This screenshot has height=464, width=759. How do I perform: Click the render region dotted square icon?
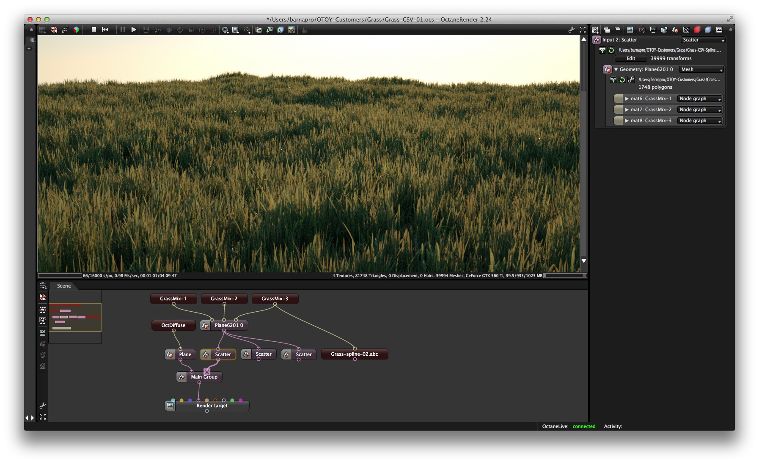point(236,30)
